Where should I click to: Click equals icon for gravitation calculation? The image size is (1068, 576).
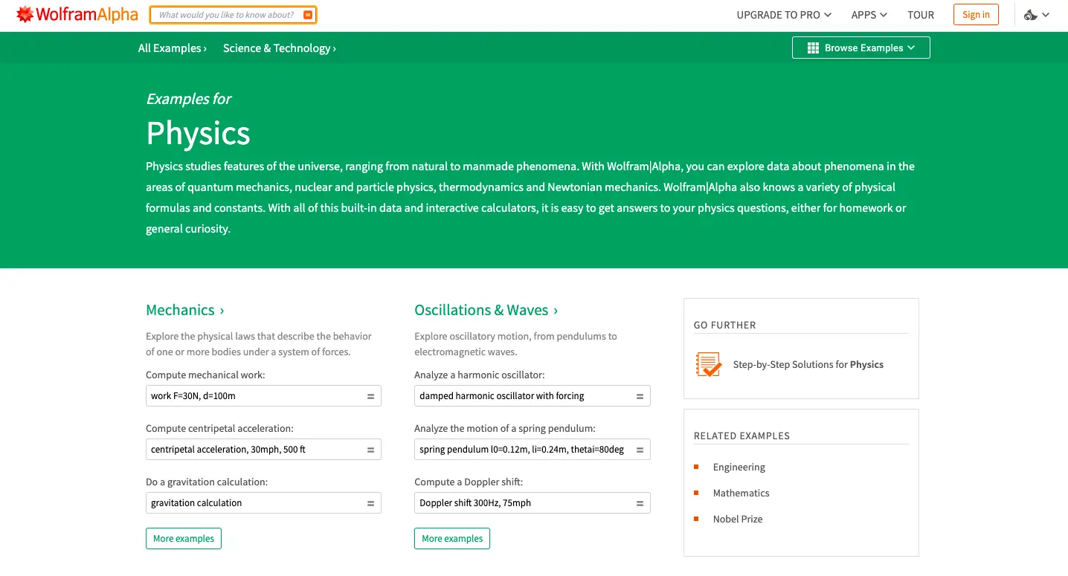[370, 503]
